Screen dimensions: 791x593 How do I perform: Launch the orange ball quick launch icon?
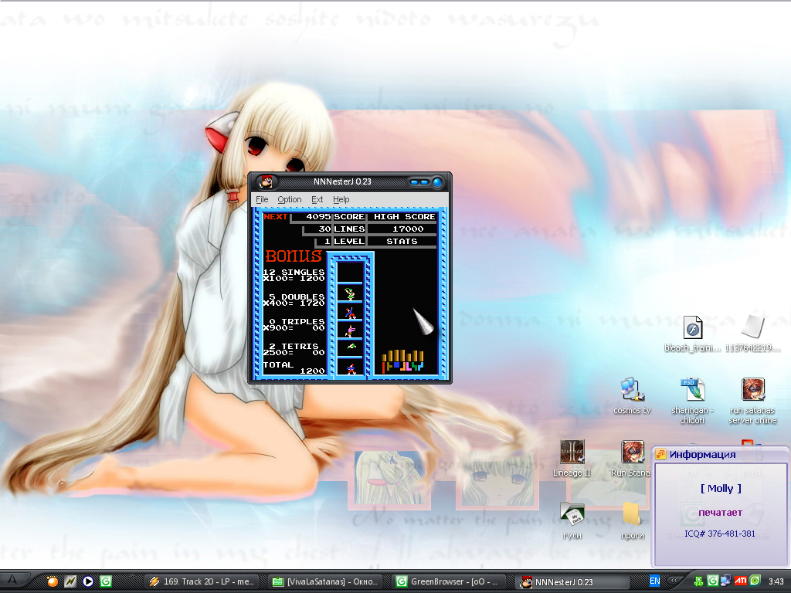pyautogui.click(x=52, y=581)
